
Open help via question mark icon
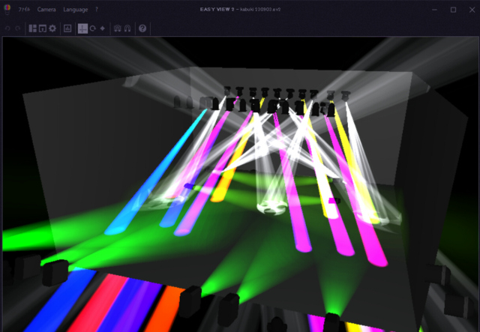[x=142, y=28]
